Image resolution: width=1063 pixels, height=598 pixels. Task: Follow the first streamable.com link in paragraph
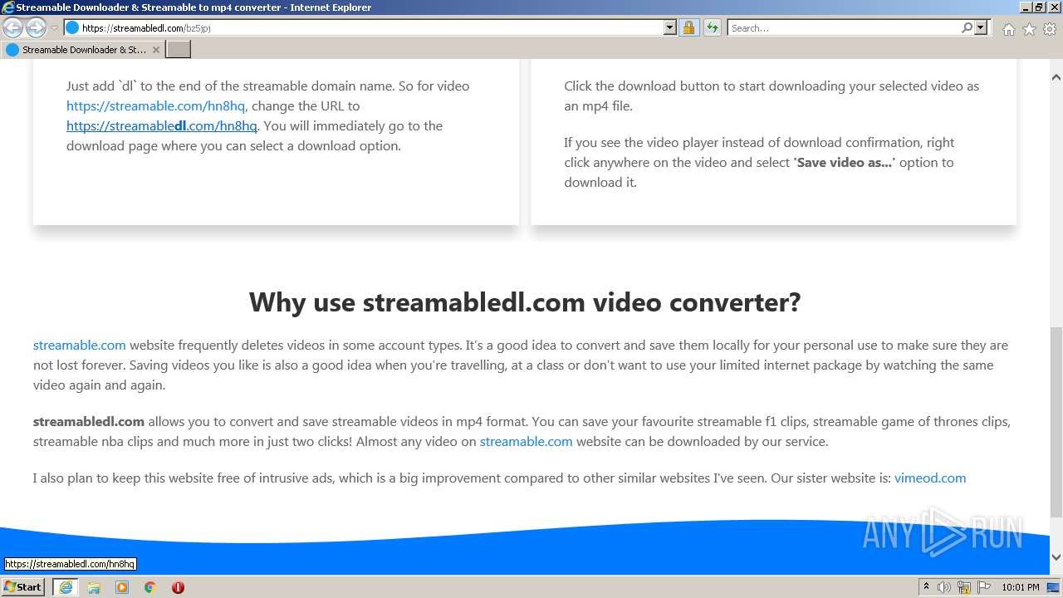(x=80, y=345)
